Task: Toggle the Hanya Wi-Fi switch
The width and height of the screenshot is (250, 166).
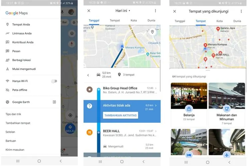Action: coord(54,81)
